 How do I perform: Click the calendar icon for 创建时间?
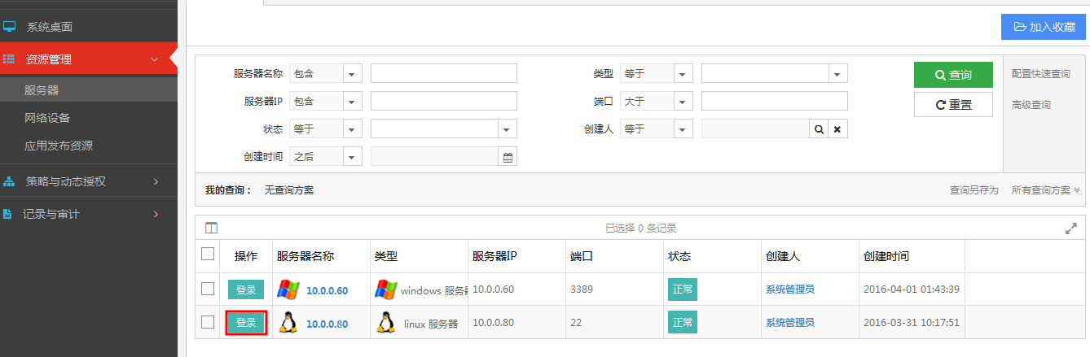pos(508,158)
